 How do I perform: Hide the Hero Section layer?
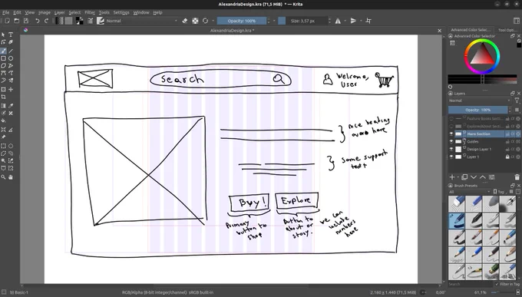pos(451,134)
